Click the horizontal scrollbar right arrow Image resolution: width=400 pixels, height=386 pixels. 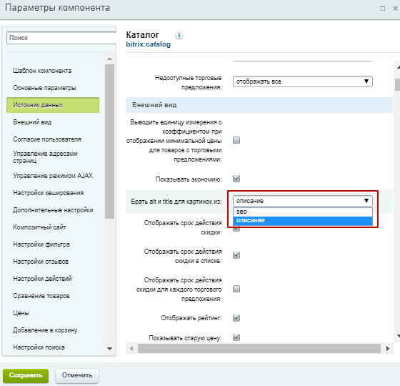point(388,349)
